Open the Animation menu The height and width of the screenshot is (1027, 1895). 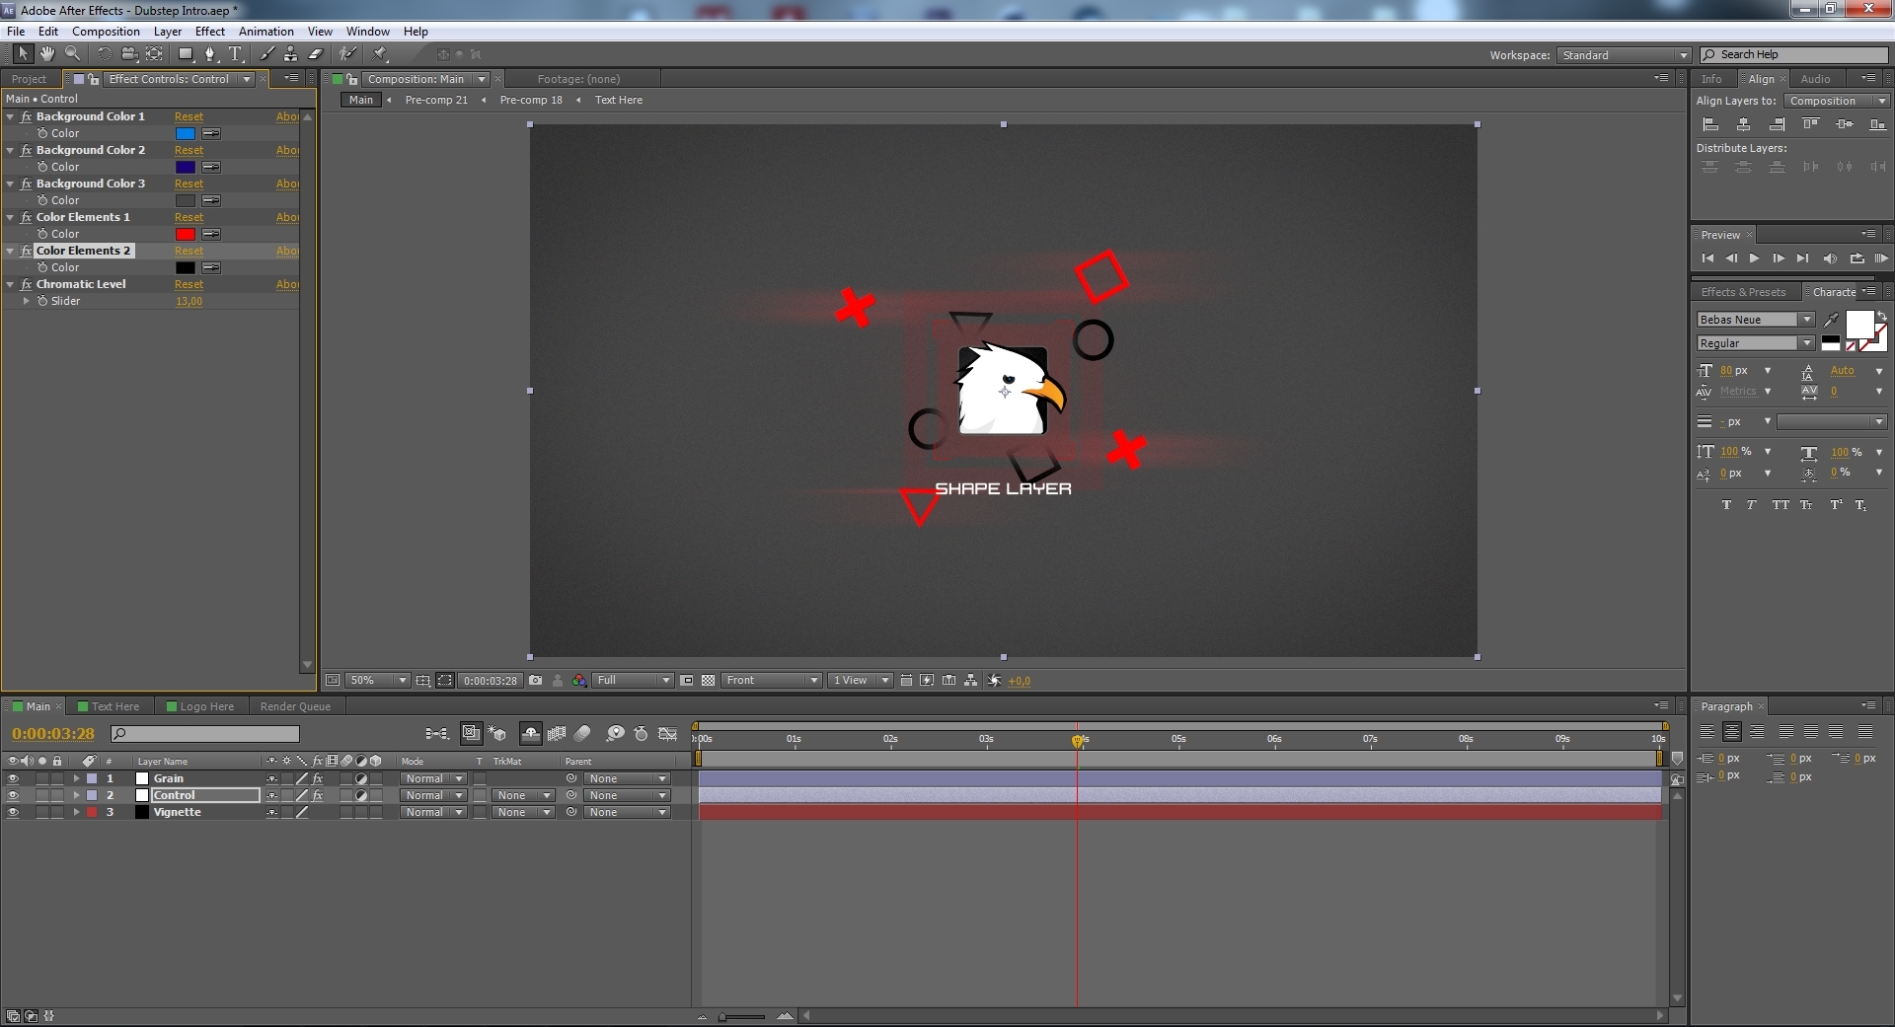(266, 32)
